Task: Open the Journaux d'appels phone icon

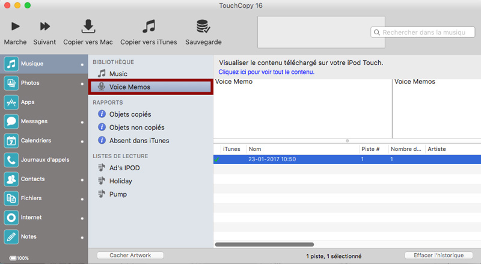Action: (11, 160)
